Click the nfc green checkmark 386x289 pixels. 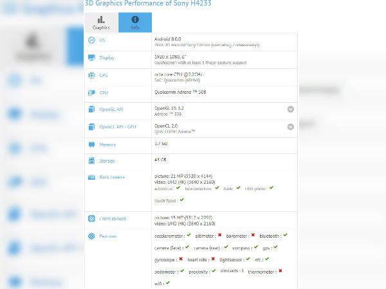pos(267,259)
